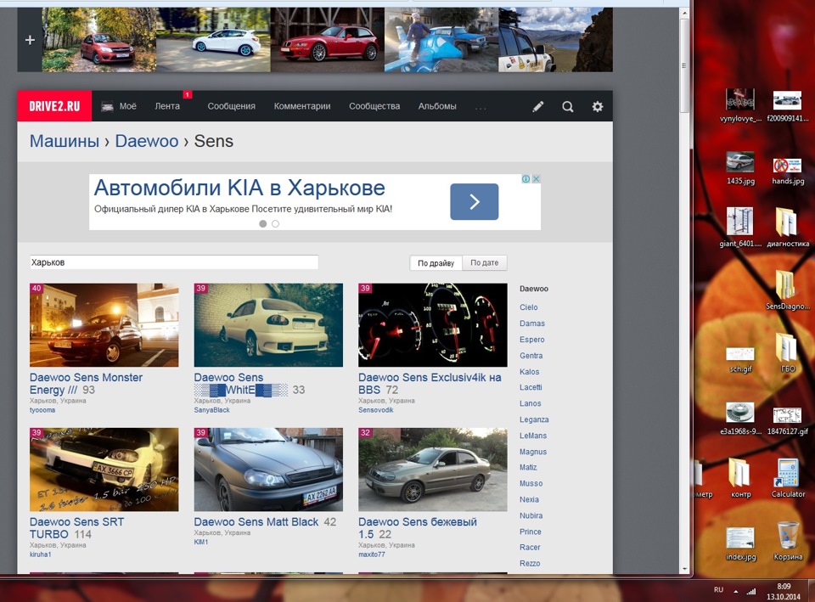Open Daewoo Sens бежевый 1.5 link

coord(418,527)
